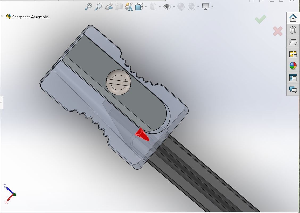Open the File Explorer folder tab
Screen dimensions: 300x213
(293, 42)
